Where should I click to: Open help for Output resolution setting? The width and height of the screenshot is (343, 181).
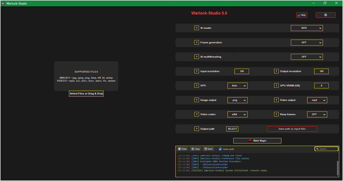276,71
